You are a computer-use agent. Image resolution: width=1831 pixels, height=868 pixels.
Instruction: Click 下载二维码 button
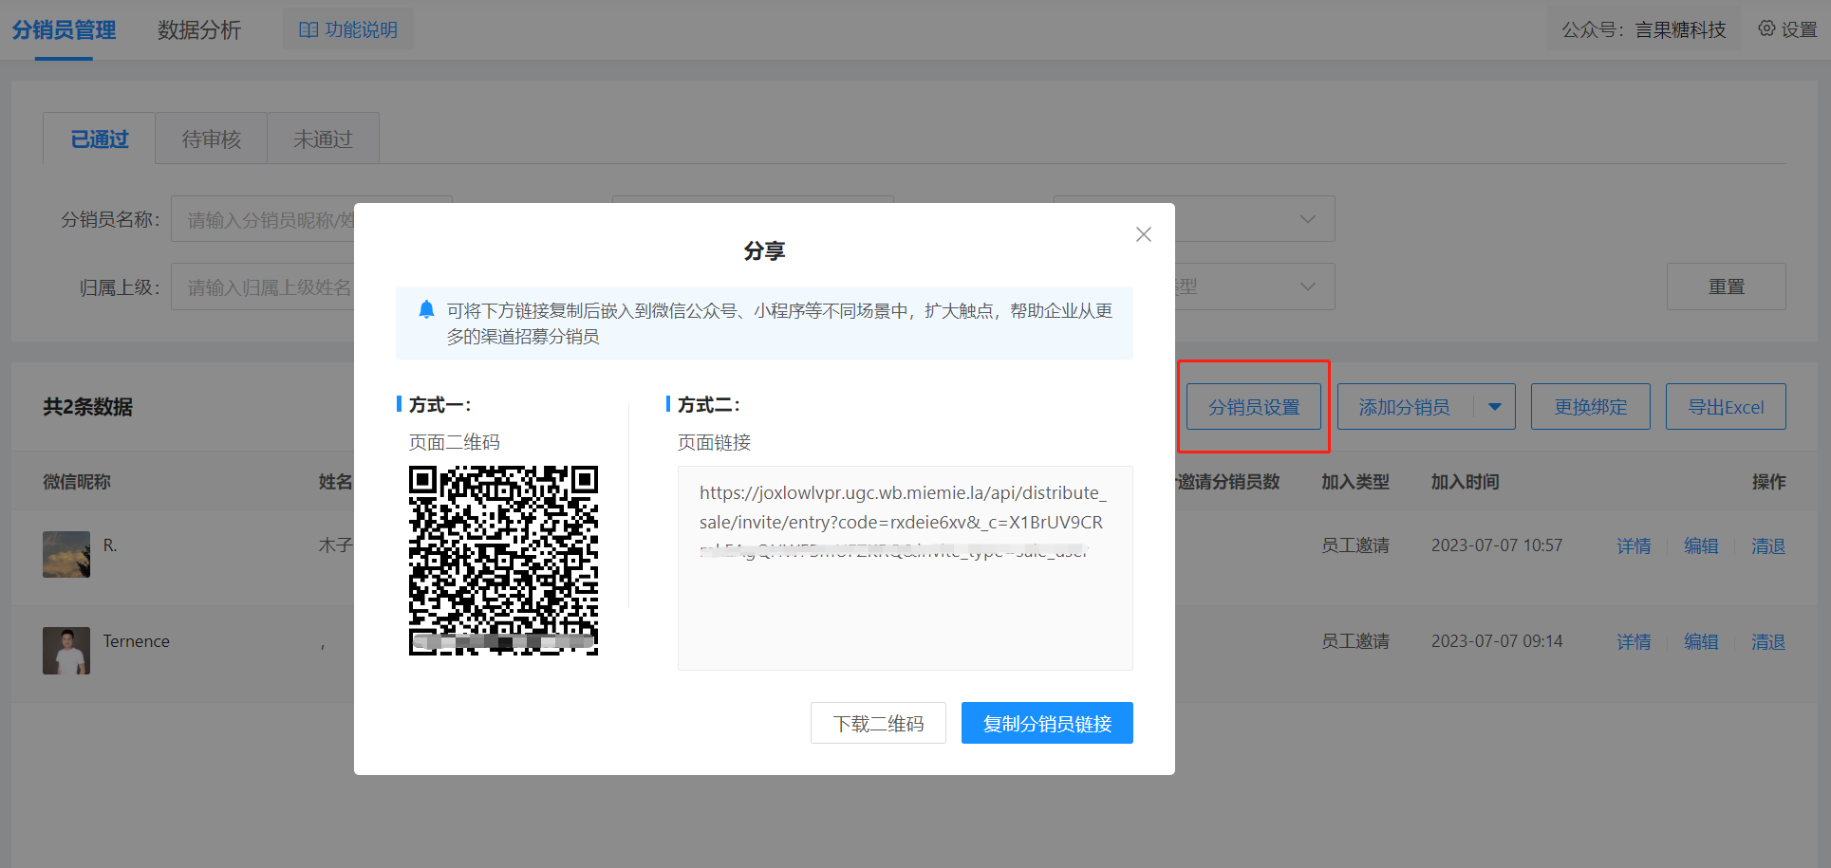pyautogui.click(x=878, y=723)
